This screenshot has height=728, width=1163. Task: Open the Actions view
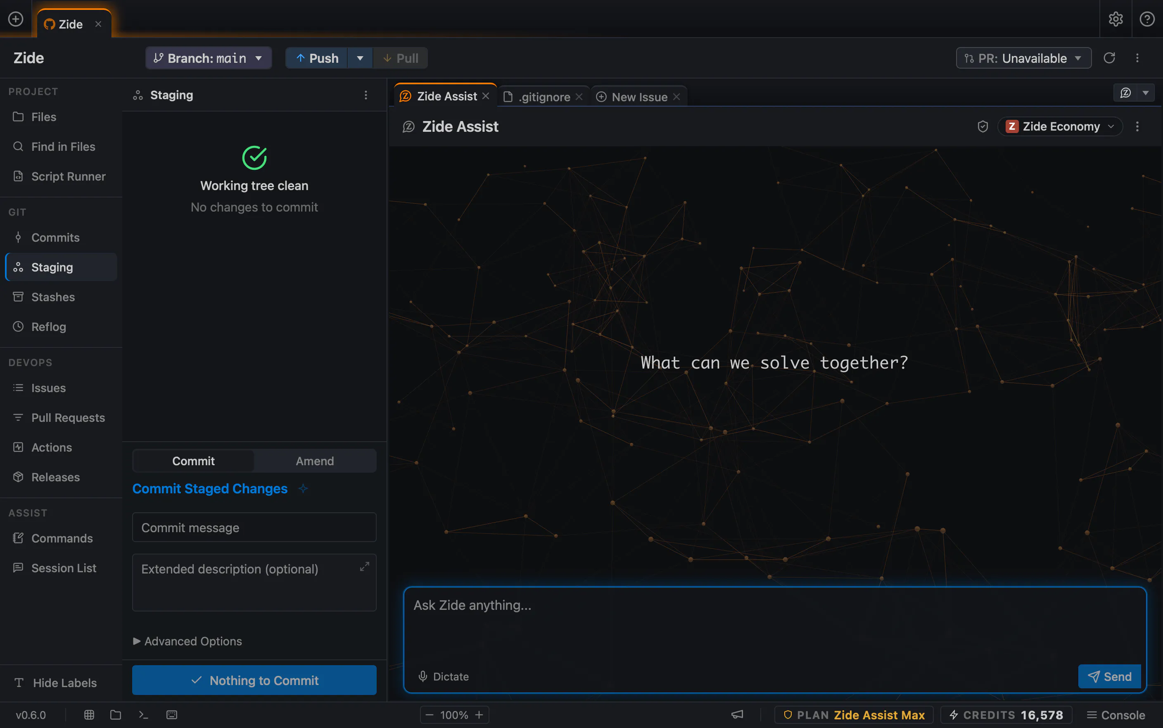(61, 447)
